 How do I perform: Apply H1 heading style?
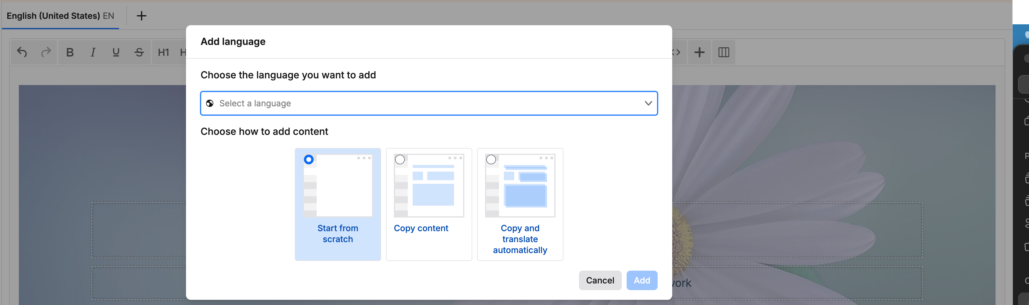(163, 52)
